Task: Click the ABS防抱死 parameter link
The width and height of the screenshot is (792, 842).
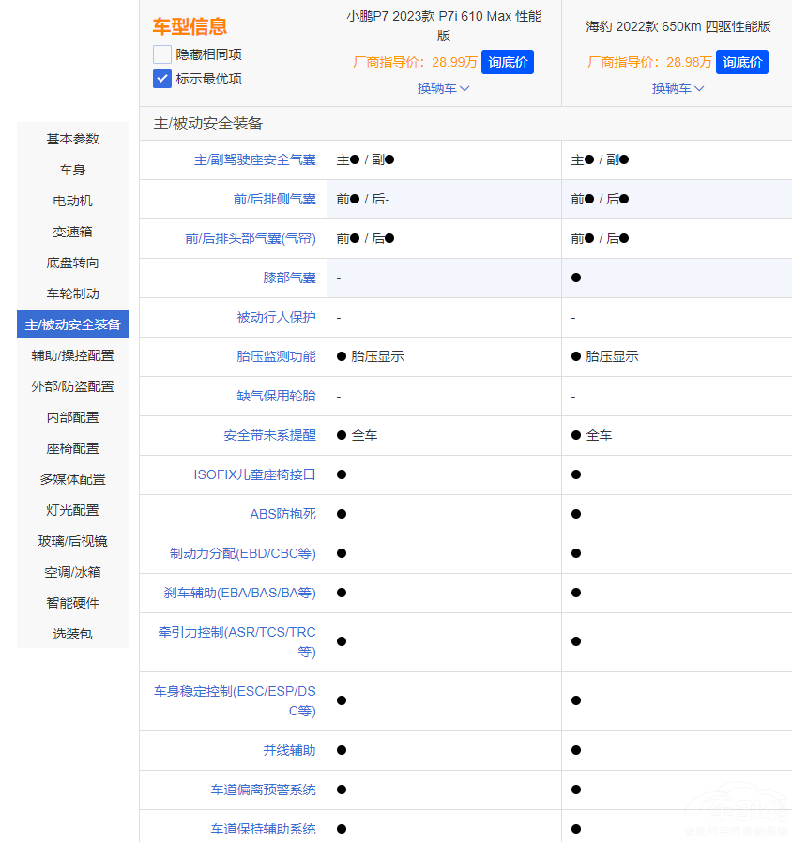Action: tap(282, 514)
